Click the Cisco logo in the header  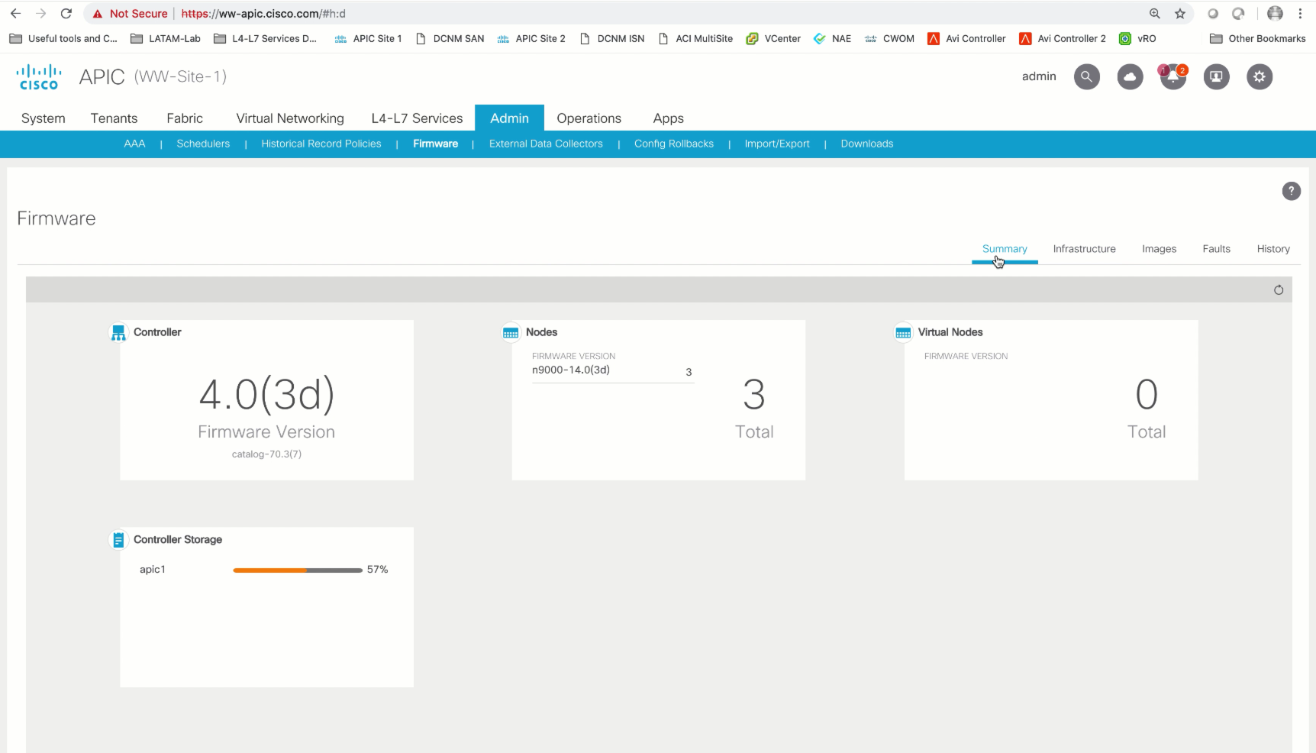tap(38, 76)
